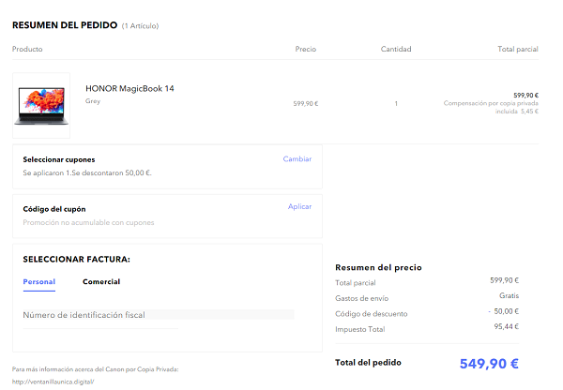The width and height of the screenshot is (563, 390).
Task: Select the Comercial invoice tab
Action: click(x=101, y=281)
